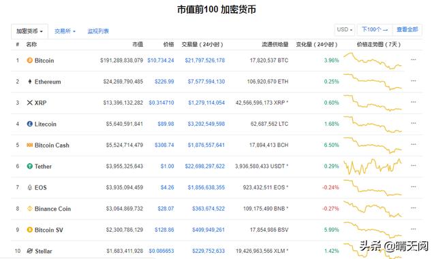Expand the 交易所 dropdown

tap(65, 31)
